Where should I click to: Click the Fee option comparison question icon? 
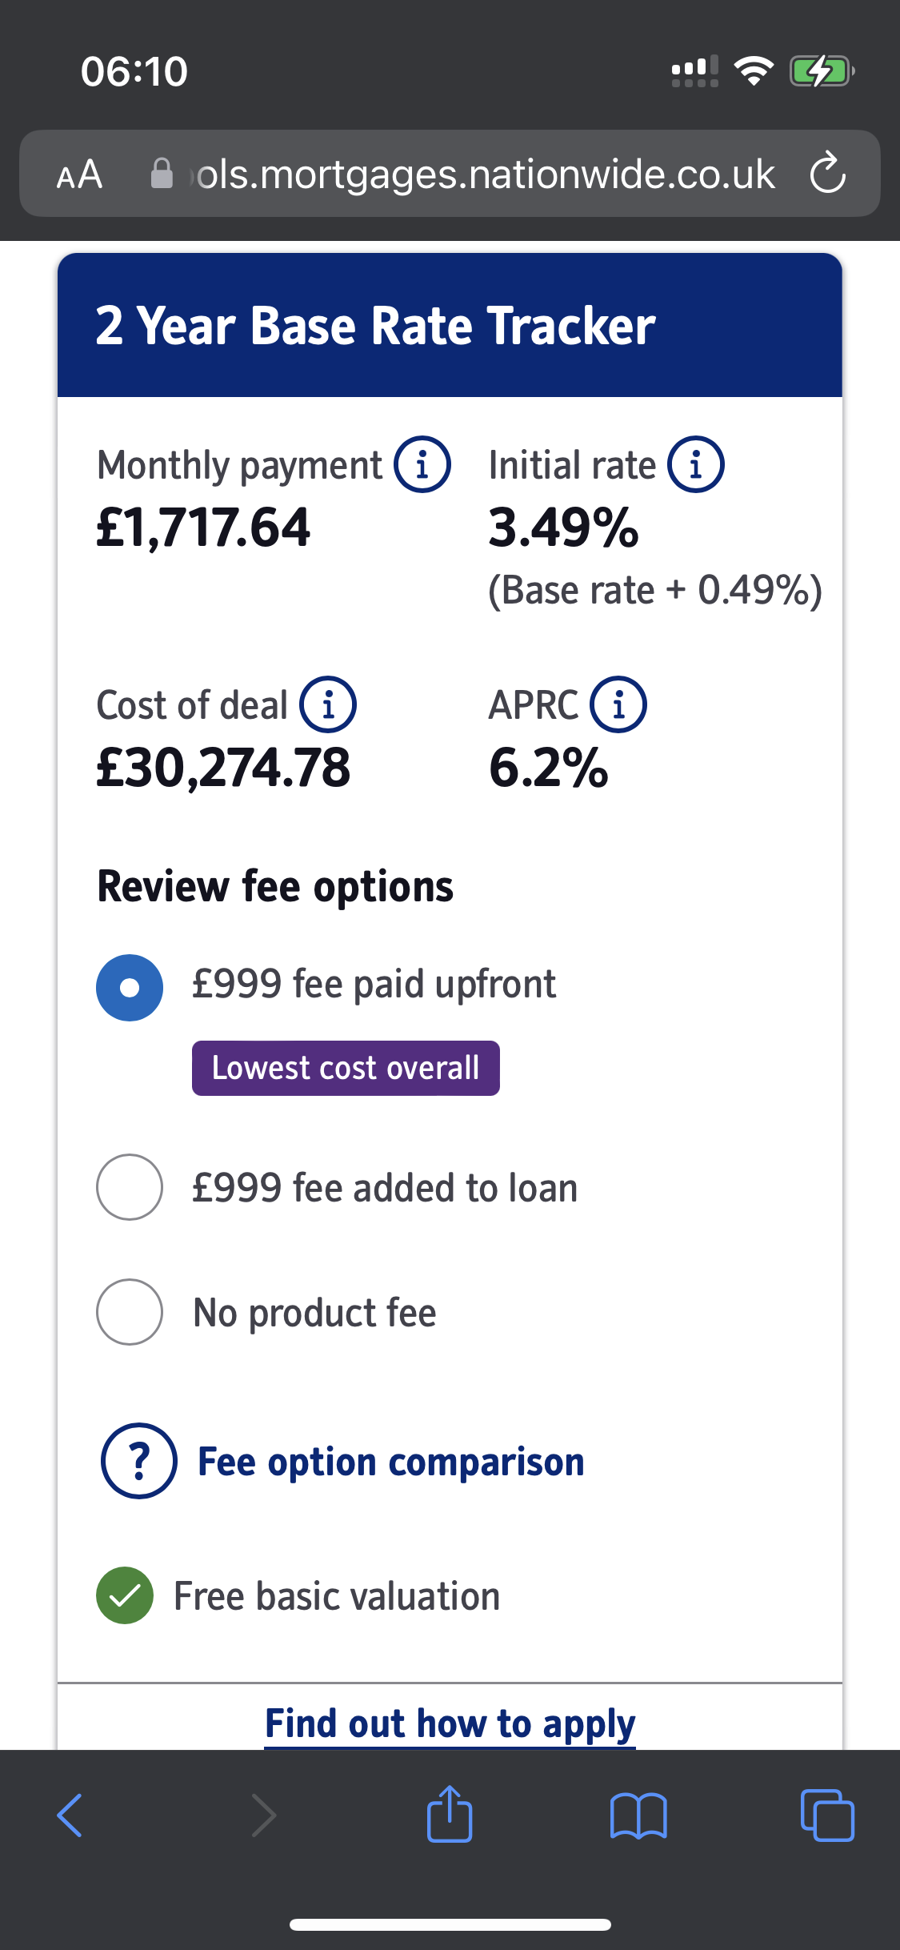pos(138,1461)
